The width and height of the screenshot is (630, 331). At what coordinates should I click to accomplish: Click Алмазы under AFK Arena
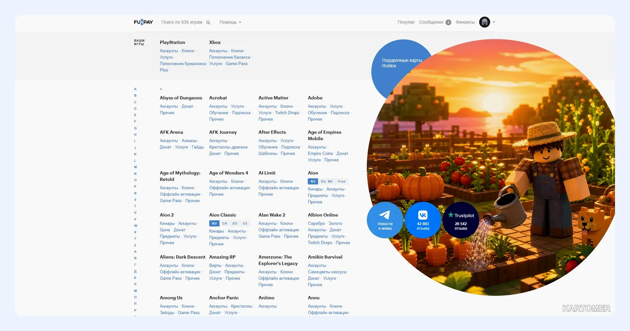click(x=189, y=141)
